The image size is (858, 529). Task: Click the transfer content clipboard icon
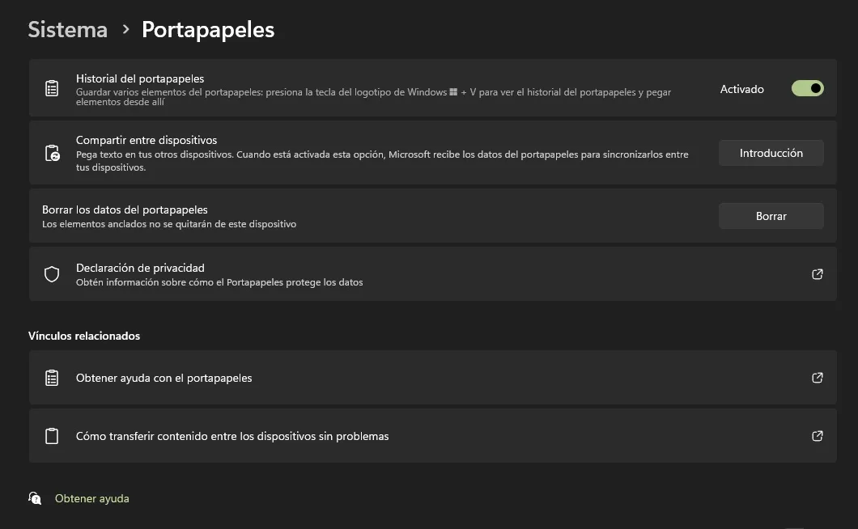click(x=52, y=436)
